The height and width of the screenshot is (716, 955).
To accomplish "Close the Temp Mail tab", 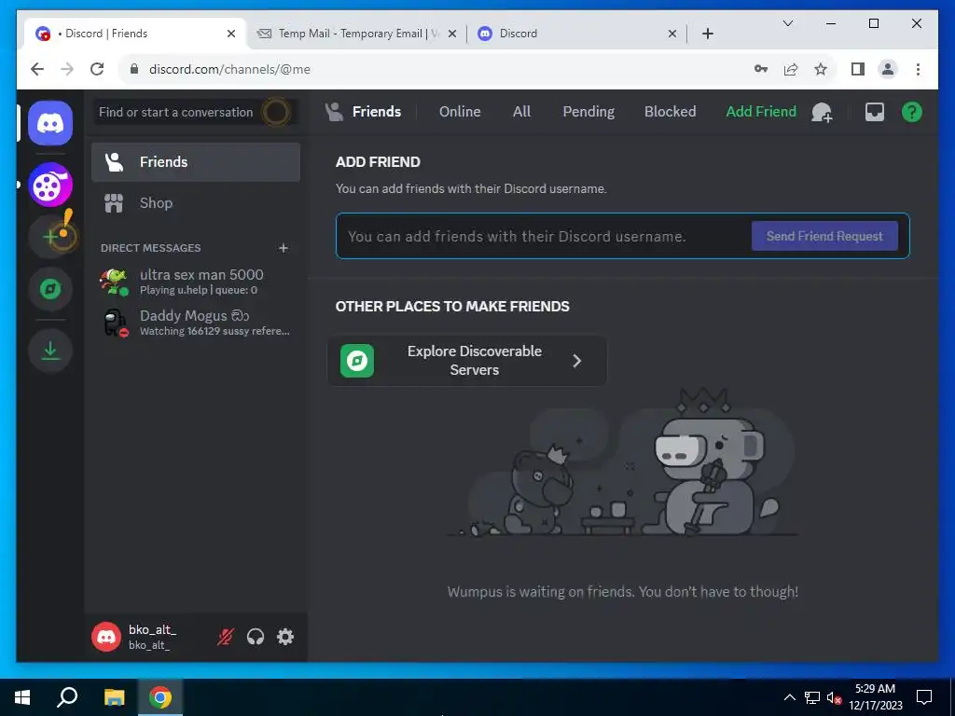I will tap(452, 34).
